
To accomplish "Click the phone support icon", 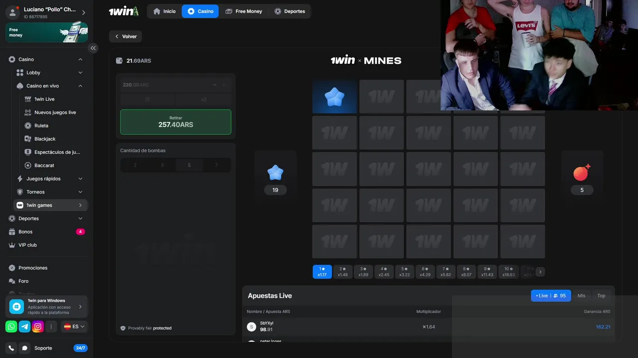I will coord(11,348).
